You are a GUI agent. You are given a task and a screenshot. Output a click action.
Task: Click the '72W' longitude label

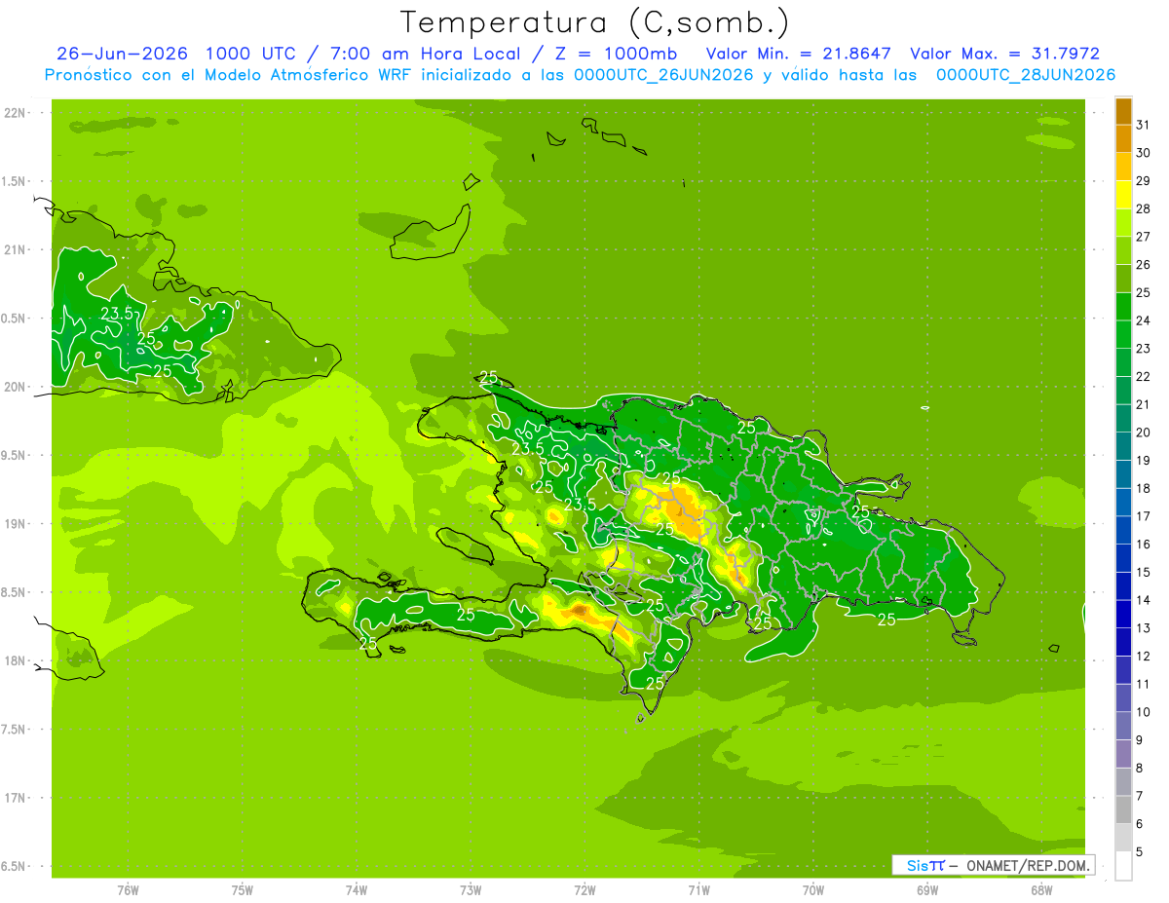[584, 890]
